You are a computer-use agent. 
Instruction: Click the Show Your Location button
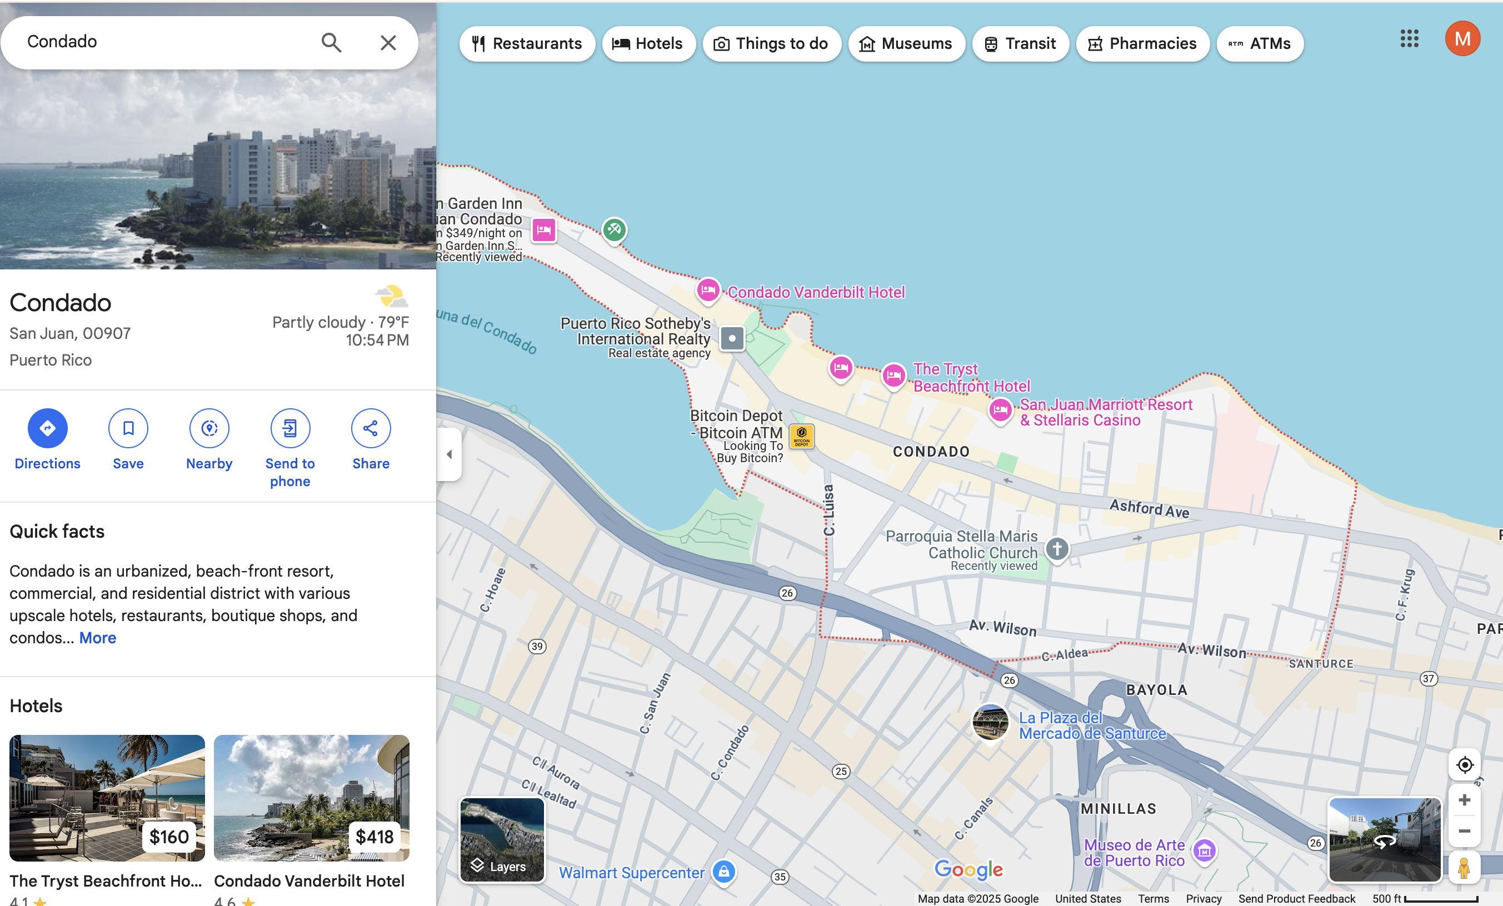1465,764
